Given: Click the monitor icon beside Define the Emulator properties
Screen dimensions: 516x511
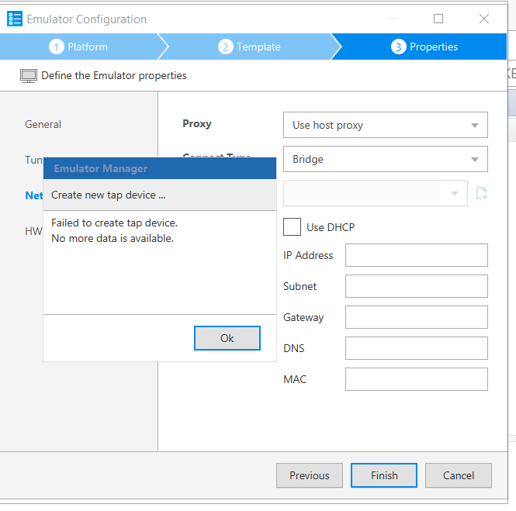Looking at the screenshot, I should (28, 76).
